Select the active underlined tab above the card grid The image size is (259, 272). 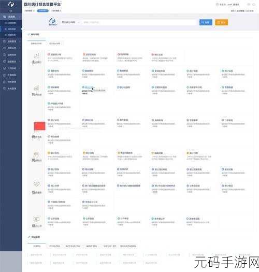36,44
